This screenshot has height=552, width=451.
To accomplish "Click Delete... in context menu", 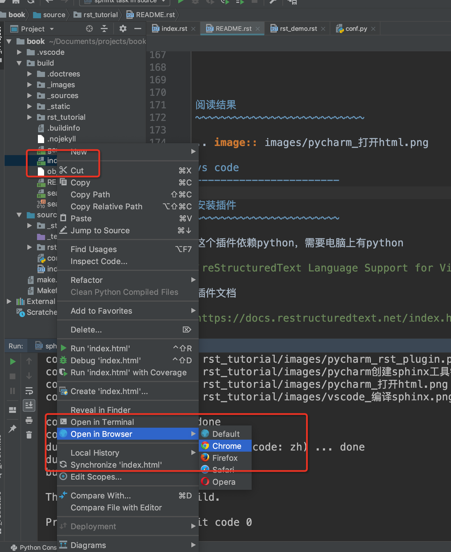I will click(128, 330).
